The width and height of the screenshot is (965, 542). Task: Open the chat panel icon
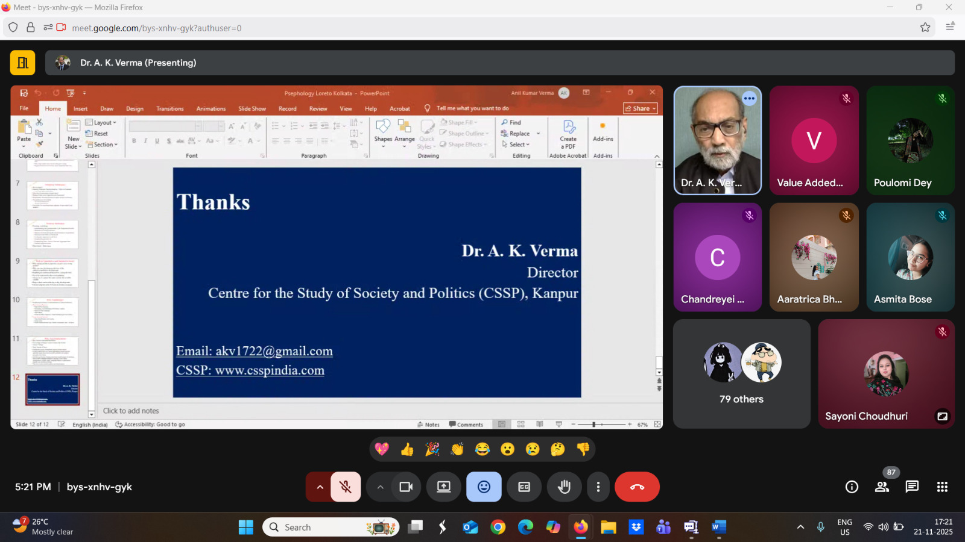click(x=912, y=487)
